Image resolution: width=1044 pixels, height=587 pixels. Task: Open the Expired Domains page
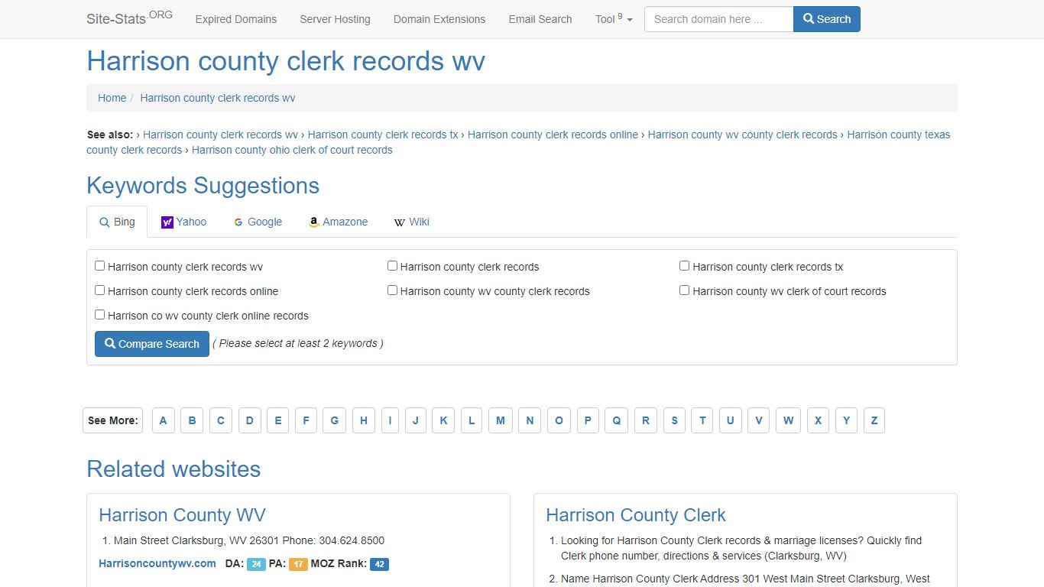tap(236, 19)
